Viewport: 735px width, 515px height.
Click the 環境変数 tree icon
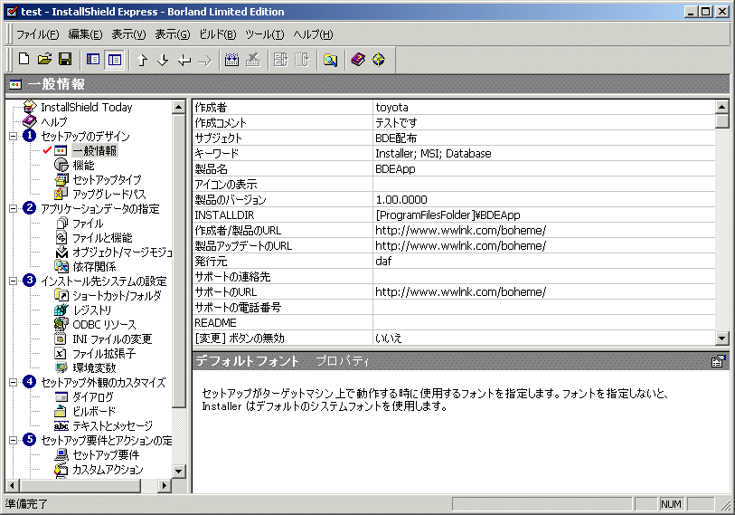pos(61,367)
